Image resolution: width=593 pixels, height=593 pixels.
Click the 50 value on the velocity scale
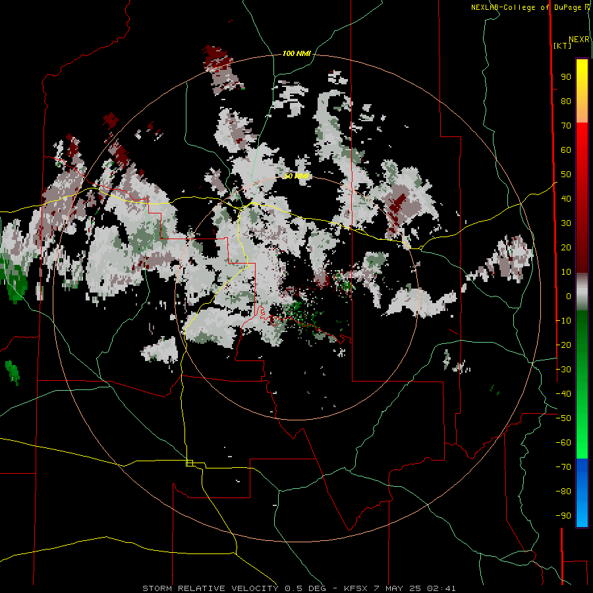[x=566, y=175]
